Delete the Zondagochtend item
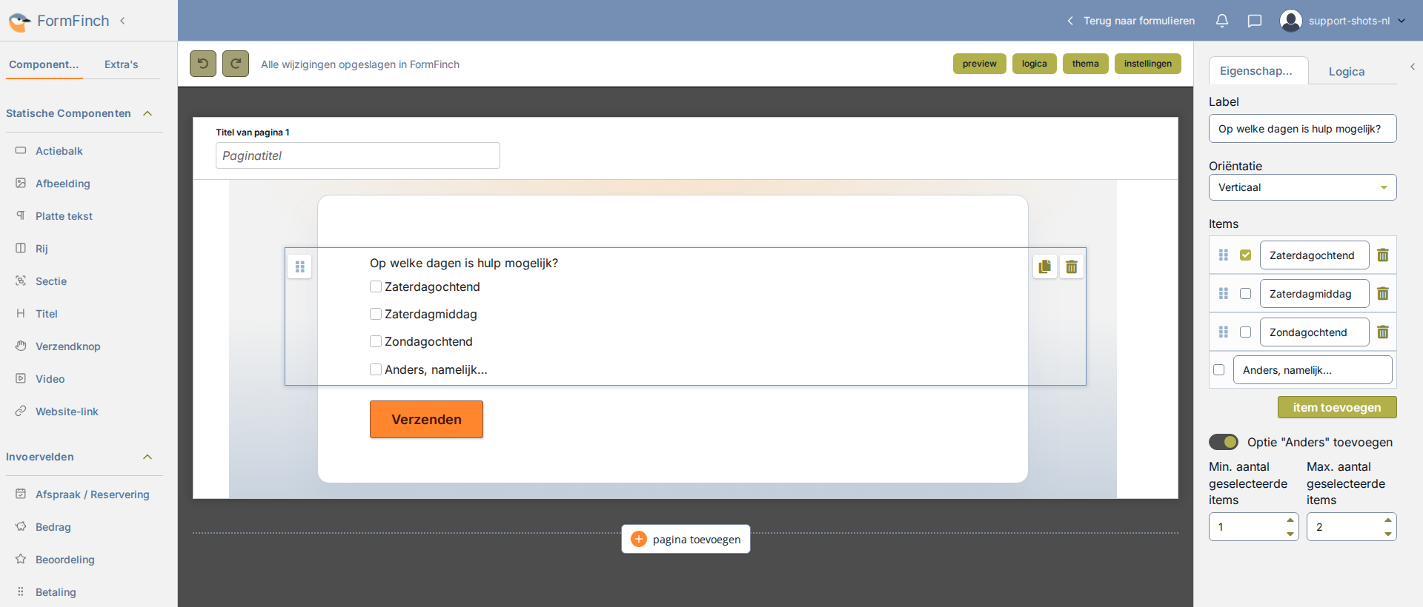The height and width of the screenshot is (607, 1423). pos(1383,332)
